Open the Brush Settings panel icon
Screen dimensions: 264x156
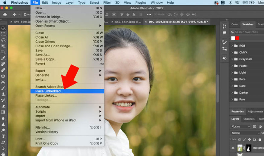(224, 42)
